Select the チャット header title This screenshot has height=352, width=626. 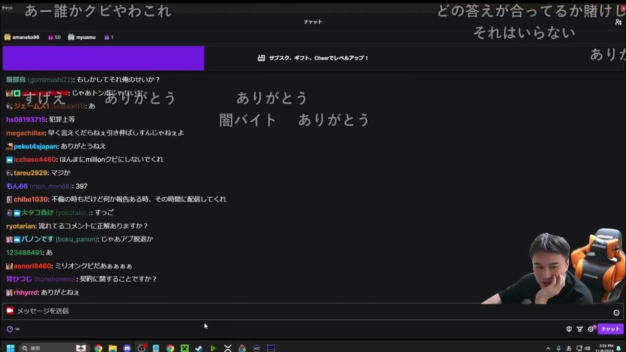point(313,22)
